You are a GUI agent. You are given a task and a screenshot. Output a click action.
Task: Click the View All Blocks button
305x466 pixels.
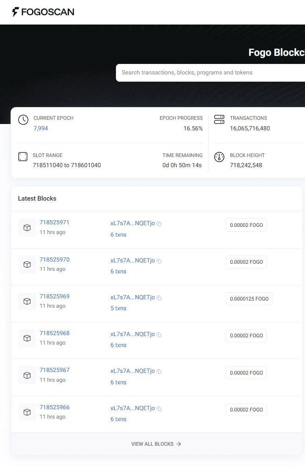pyautogui.click(x=156, y=444)
